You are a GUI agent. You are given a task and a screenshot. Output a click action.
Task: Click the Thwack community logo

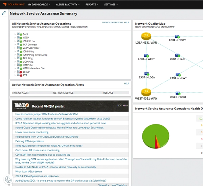pos(22,106)
